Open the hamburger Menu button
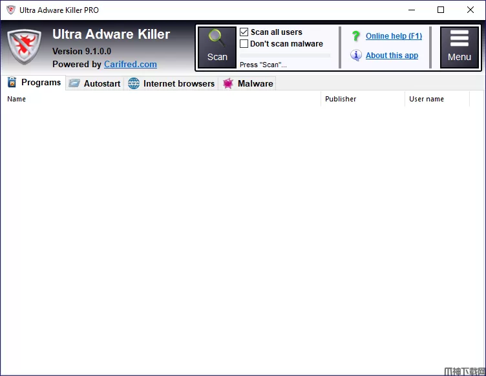The image size is (486, 376). click(460, 47)
